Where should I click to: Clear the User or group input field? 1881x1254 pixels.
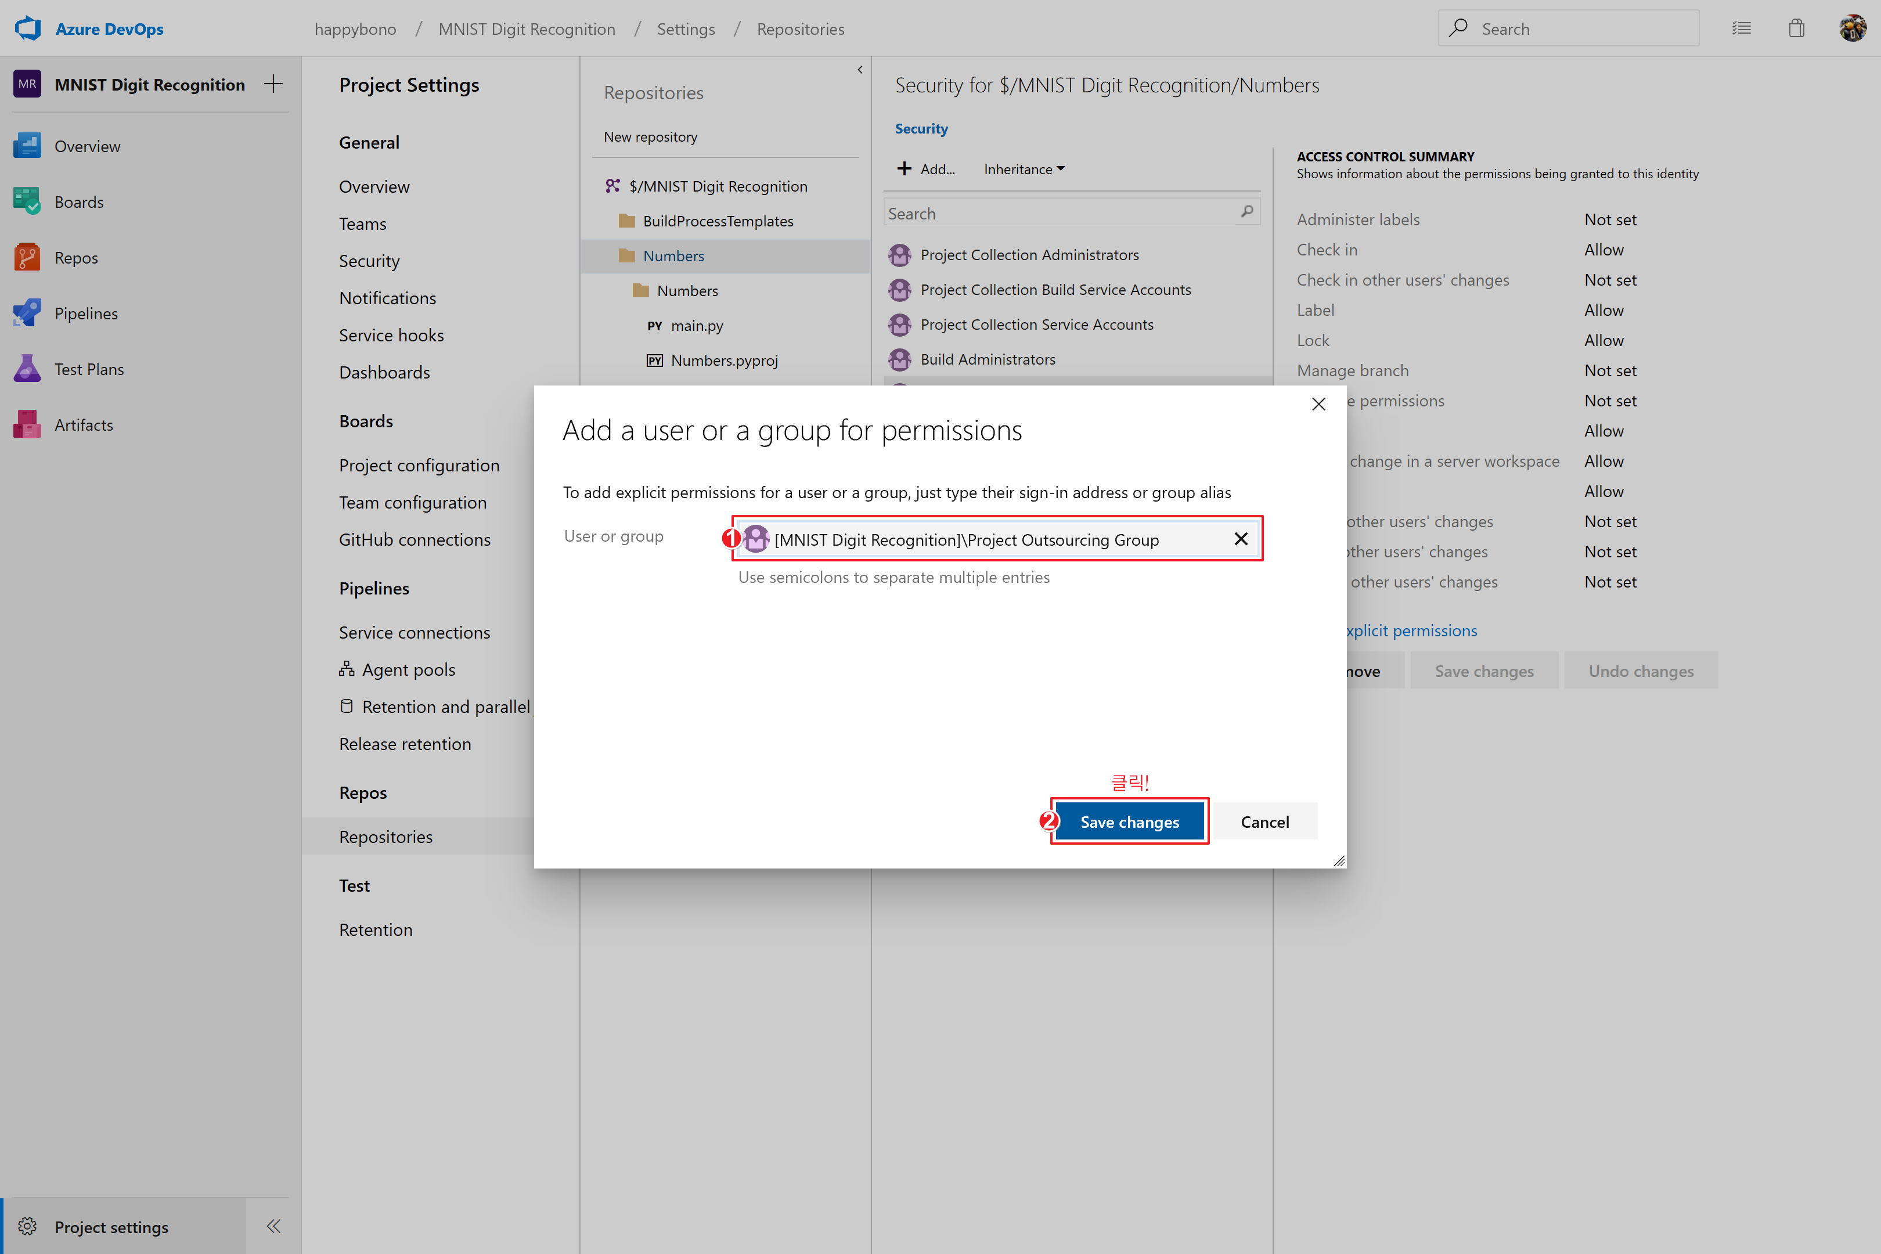click(x=1241, y=538)
